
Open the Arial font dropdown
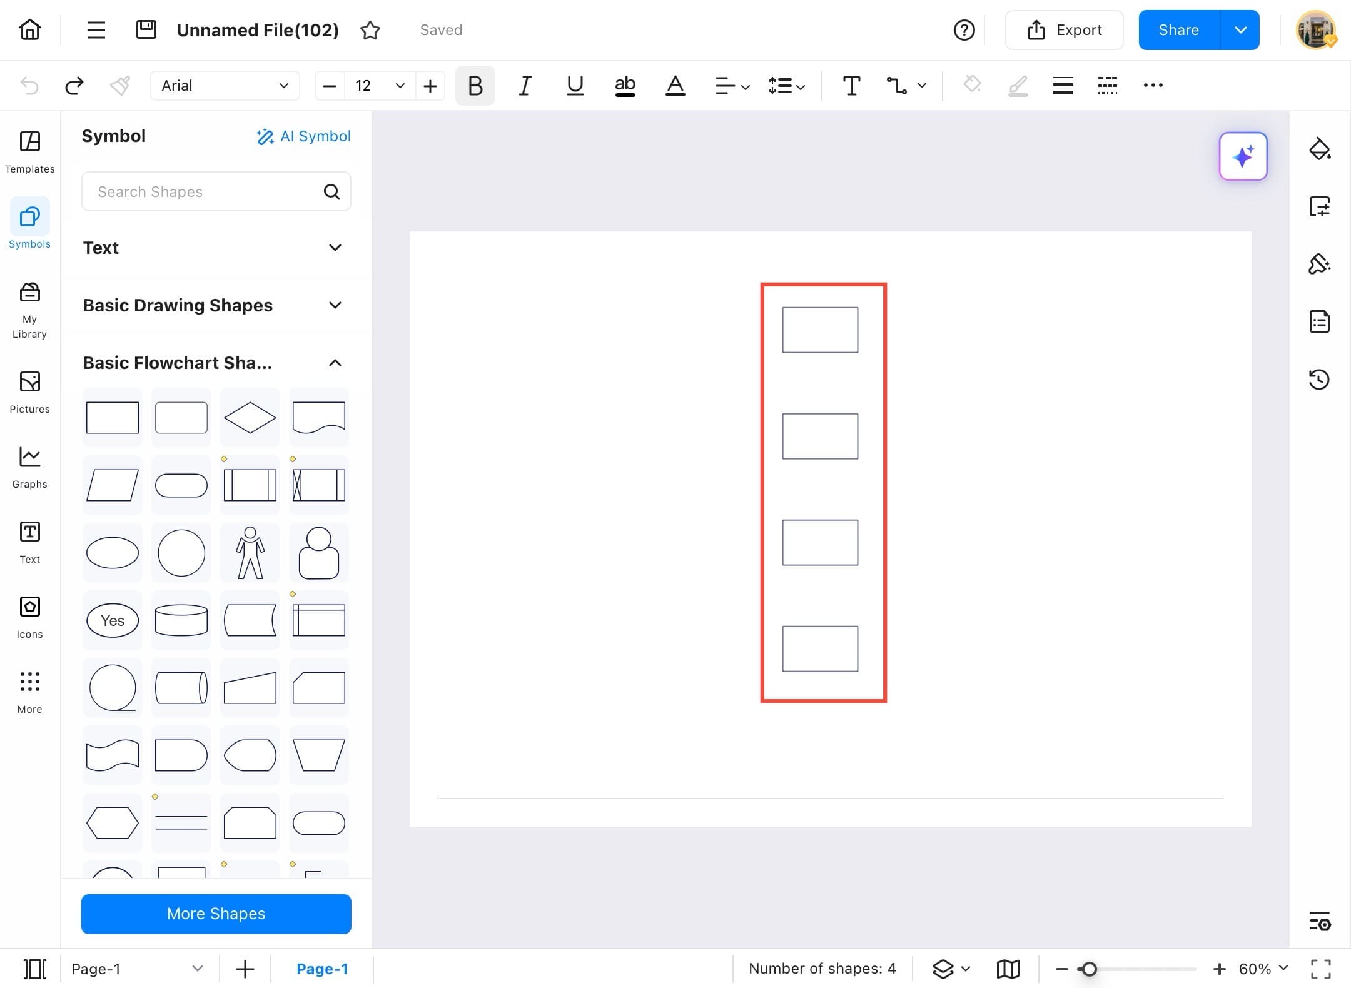pos(225,86)
